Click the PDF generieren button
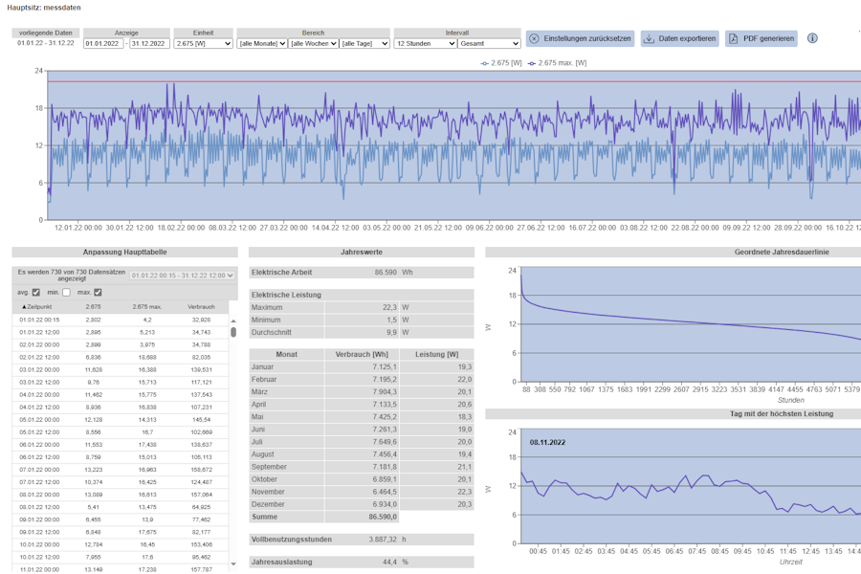The width and height of the screenshot is (861, 574). click(x=762, y=38)
